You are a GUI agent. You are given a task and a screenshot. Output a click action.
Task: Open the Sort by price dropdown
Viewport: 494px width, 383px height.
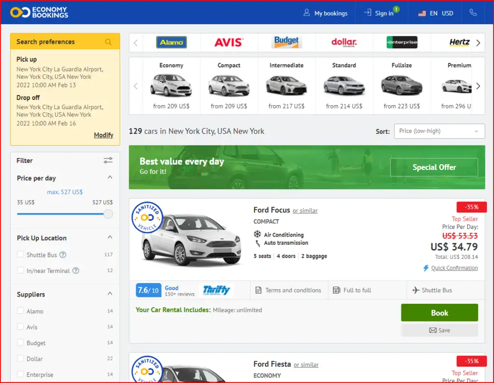pos(439,131)
